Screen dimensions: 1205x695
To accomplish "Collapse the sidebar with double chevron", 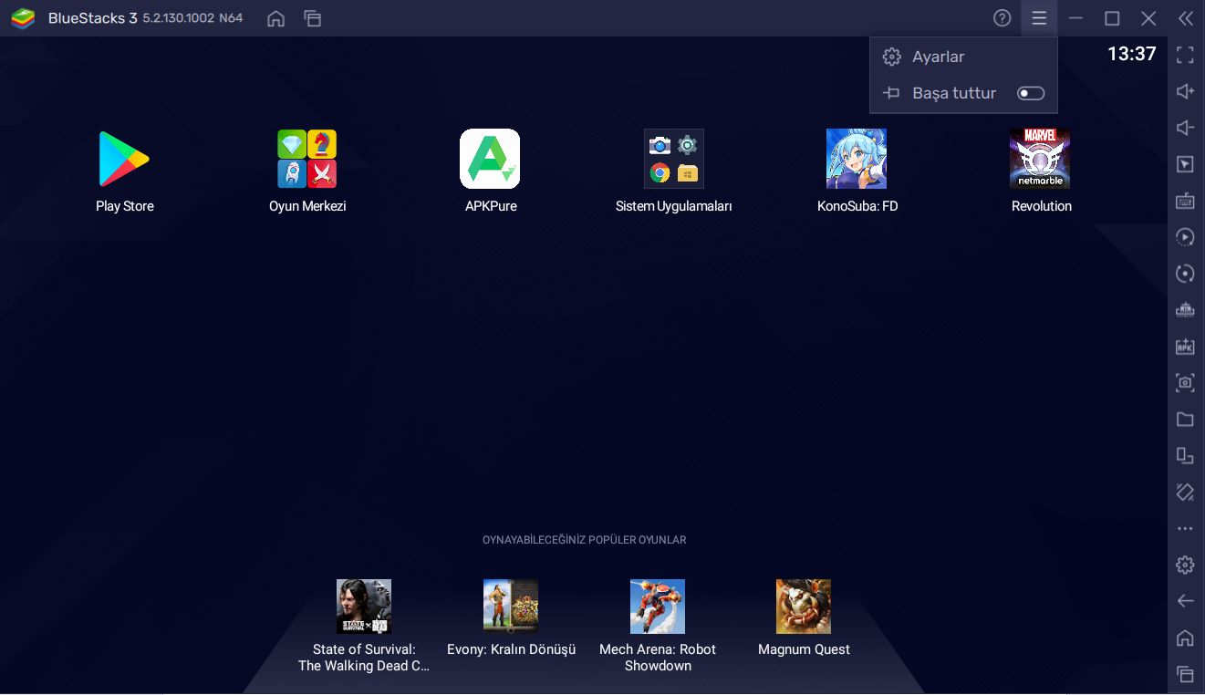I will (1185, 18).
